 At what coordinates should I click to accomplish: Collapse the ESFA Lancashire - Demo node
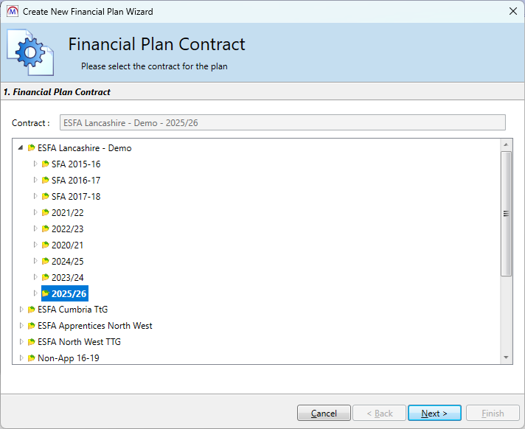pos(21,148)
